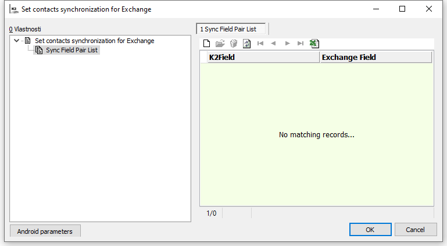The height and width of the screenshot is (246, 447).
Task: Click the New record toolbar icon
Action: coord(207,44)
